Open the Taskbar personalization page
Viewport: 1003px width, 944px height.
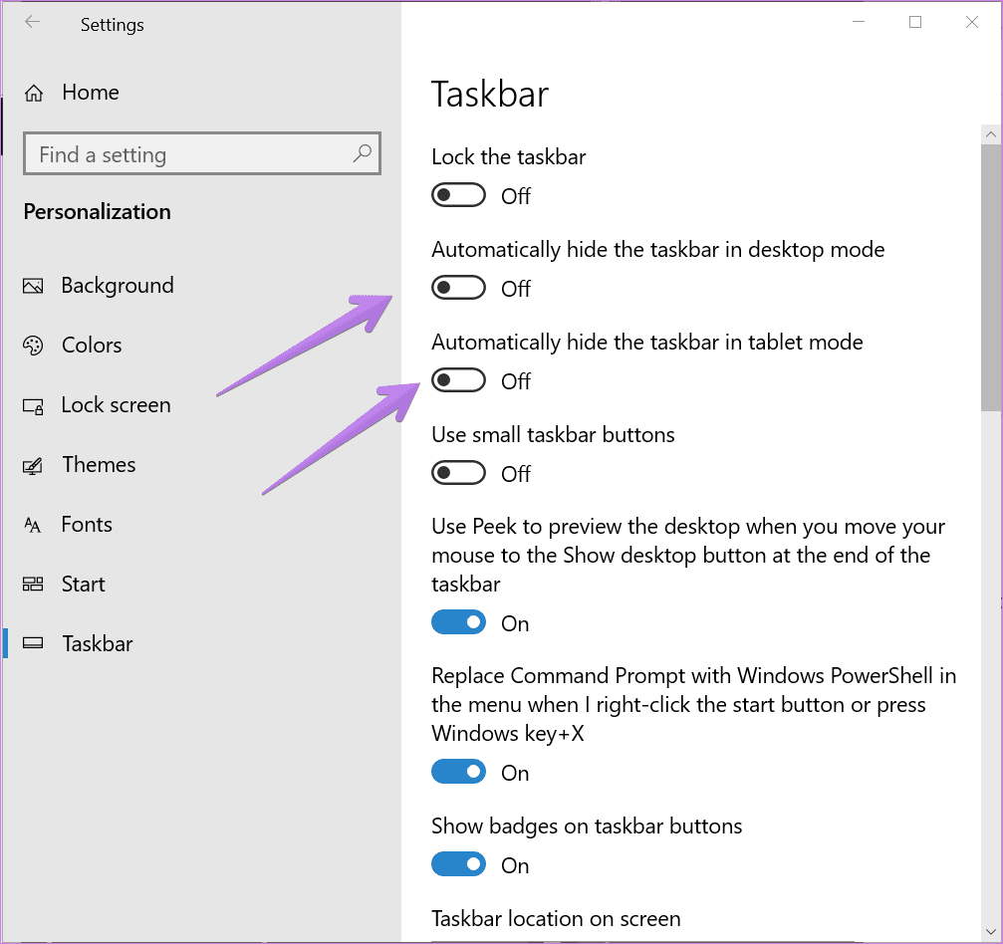pos(97,644)
